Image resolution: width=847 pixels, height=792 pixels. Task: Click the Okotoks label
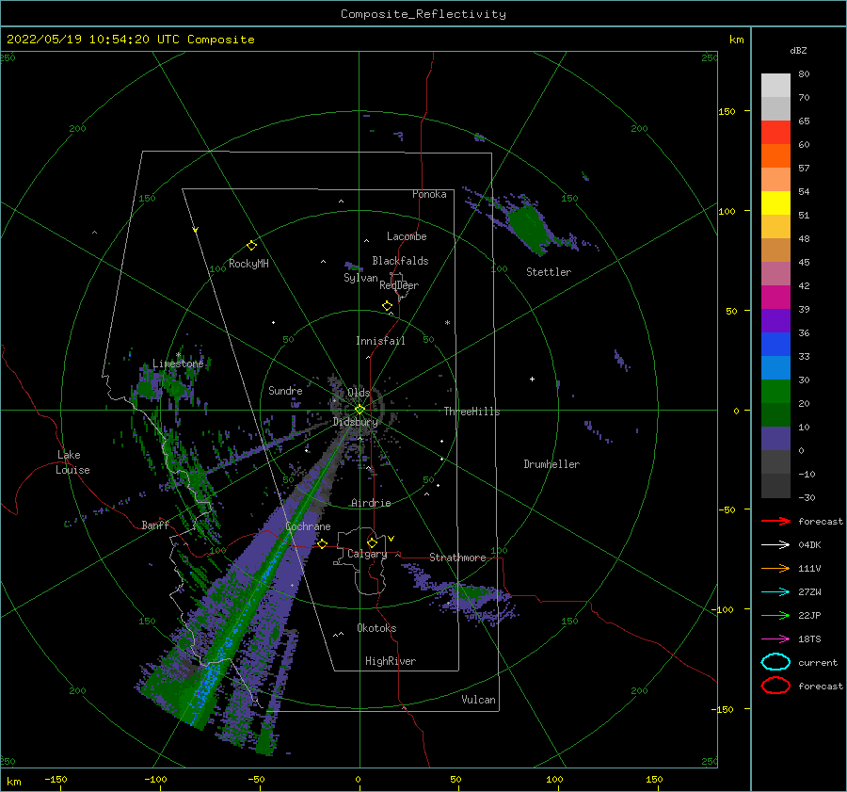tap(376, 628)
